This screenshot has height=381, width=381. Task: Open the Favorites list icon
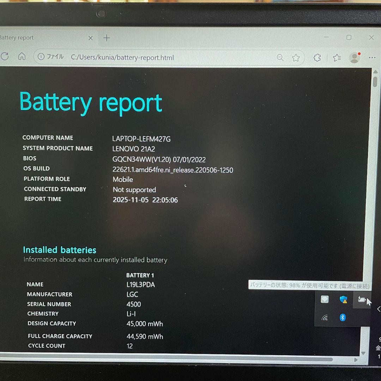[336, 57]
